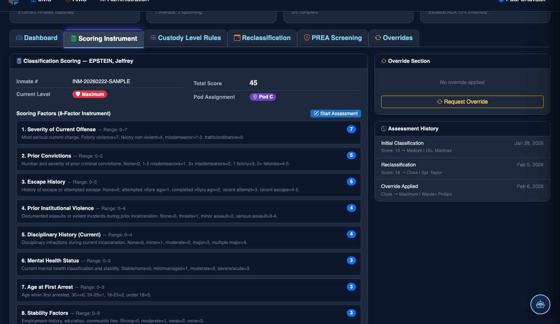The height and width of the screenshot is (324, 560).
Task: Click the Pod C assignment badge
Action: pos(263,97)
